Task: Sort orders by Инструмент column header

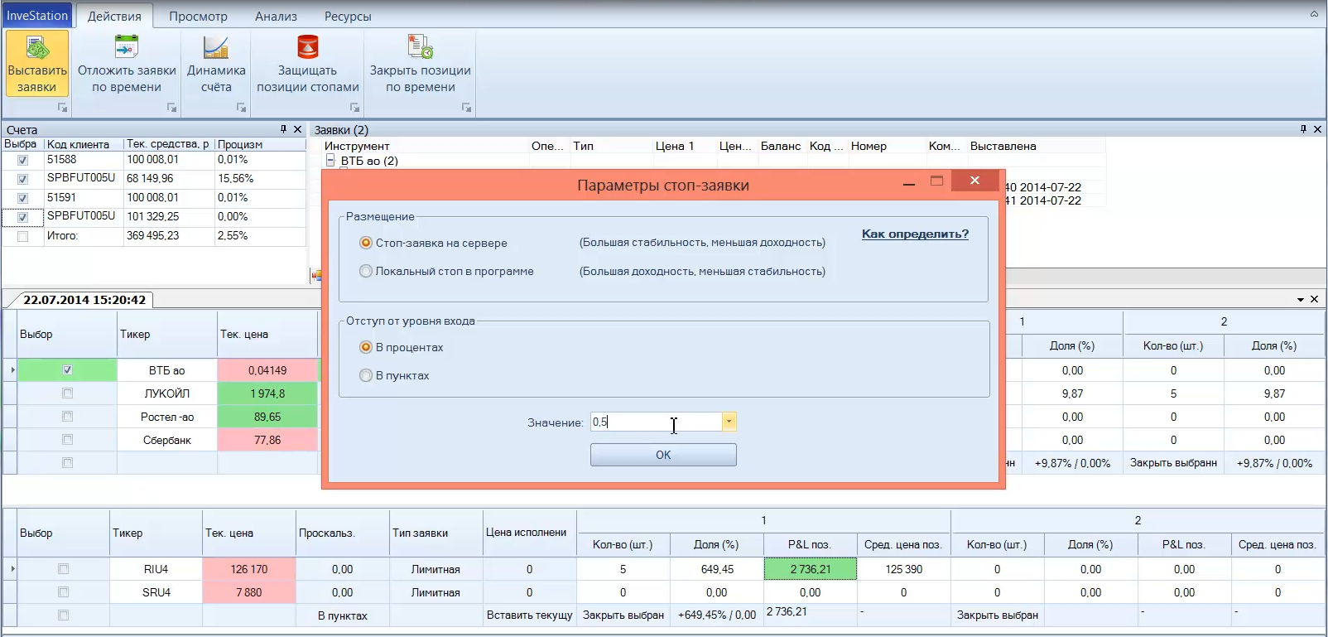Action: tap(357, 146)
